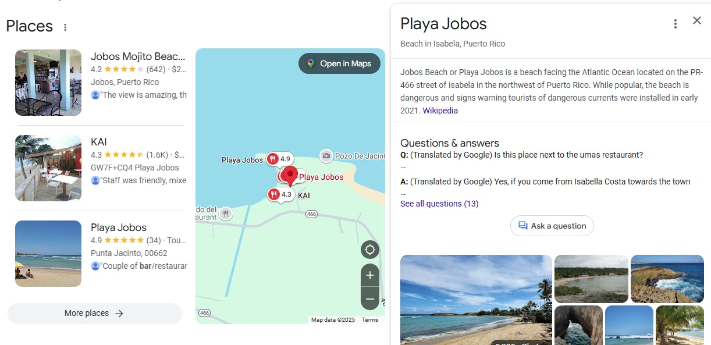The image size is (711, 345).
Task: Click the map Terms link
Action: (x=369, y=319)
